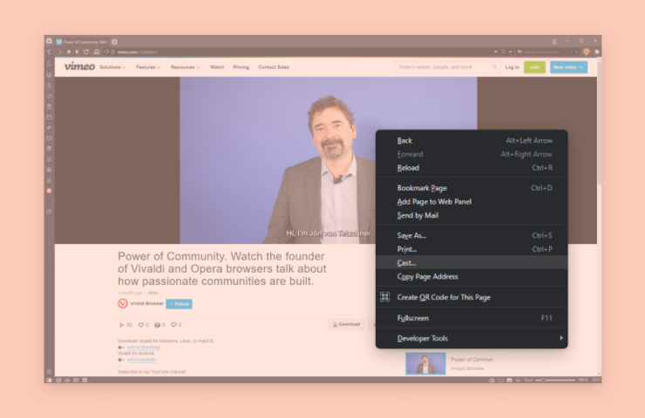645x418 pixels.
Task: Switch to the Power of Community tab
Action: pos(82,42)
